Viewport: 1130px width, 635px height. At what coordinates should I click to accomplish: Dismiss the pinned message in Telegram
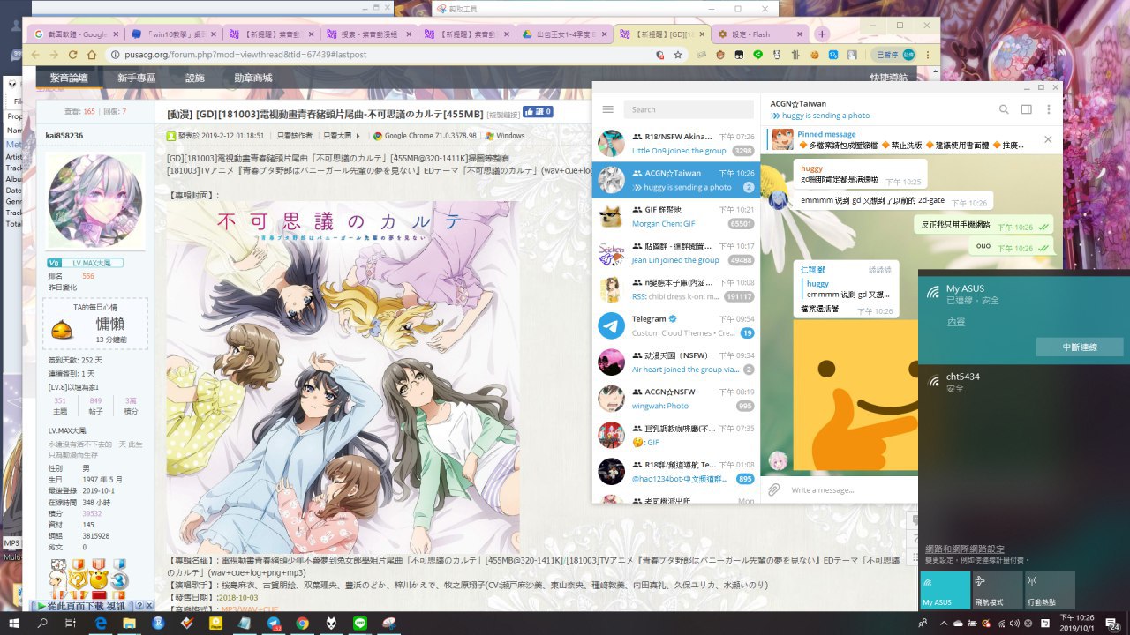click(1048, 139)
